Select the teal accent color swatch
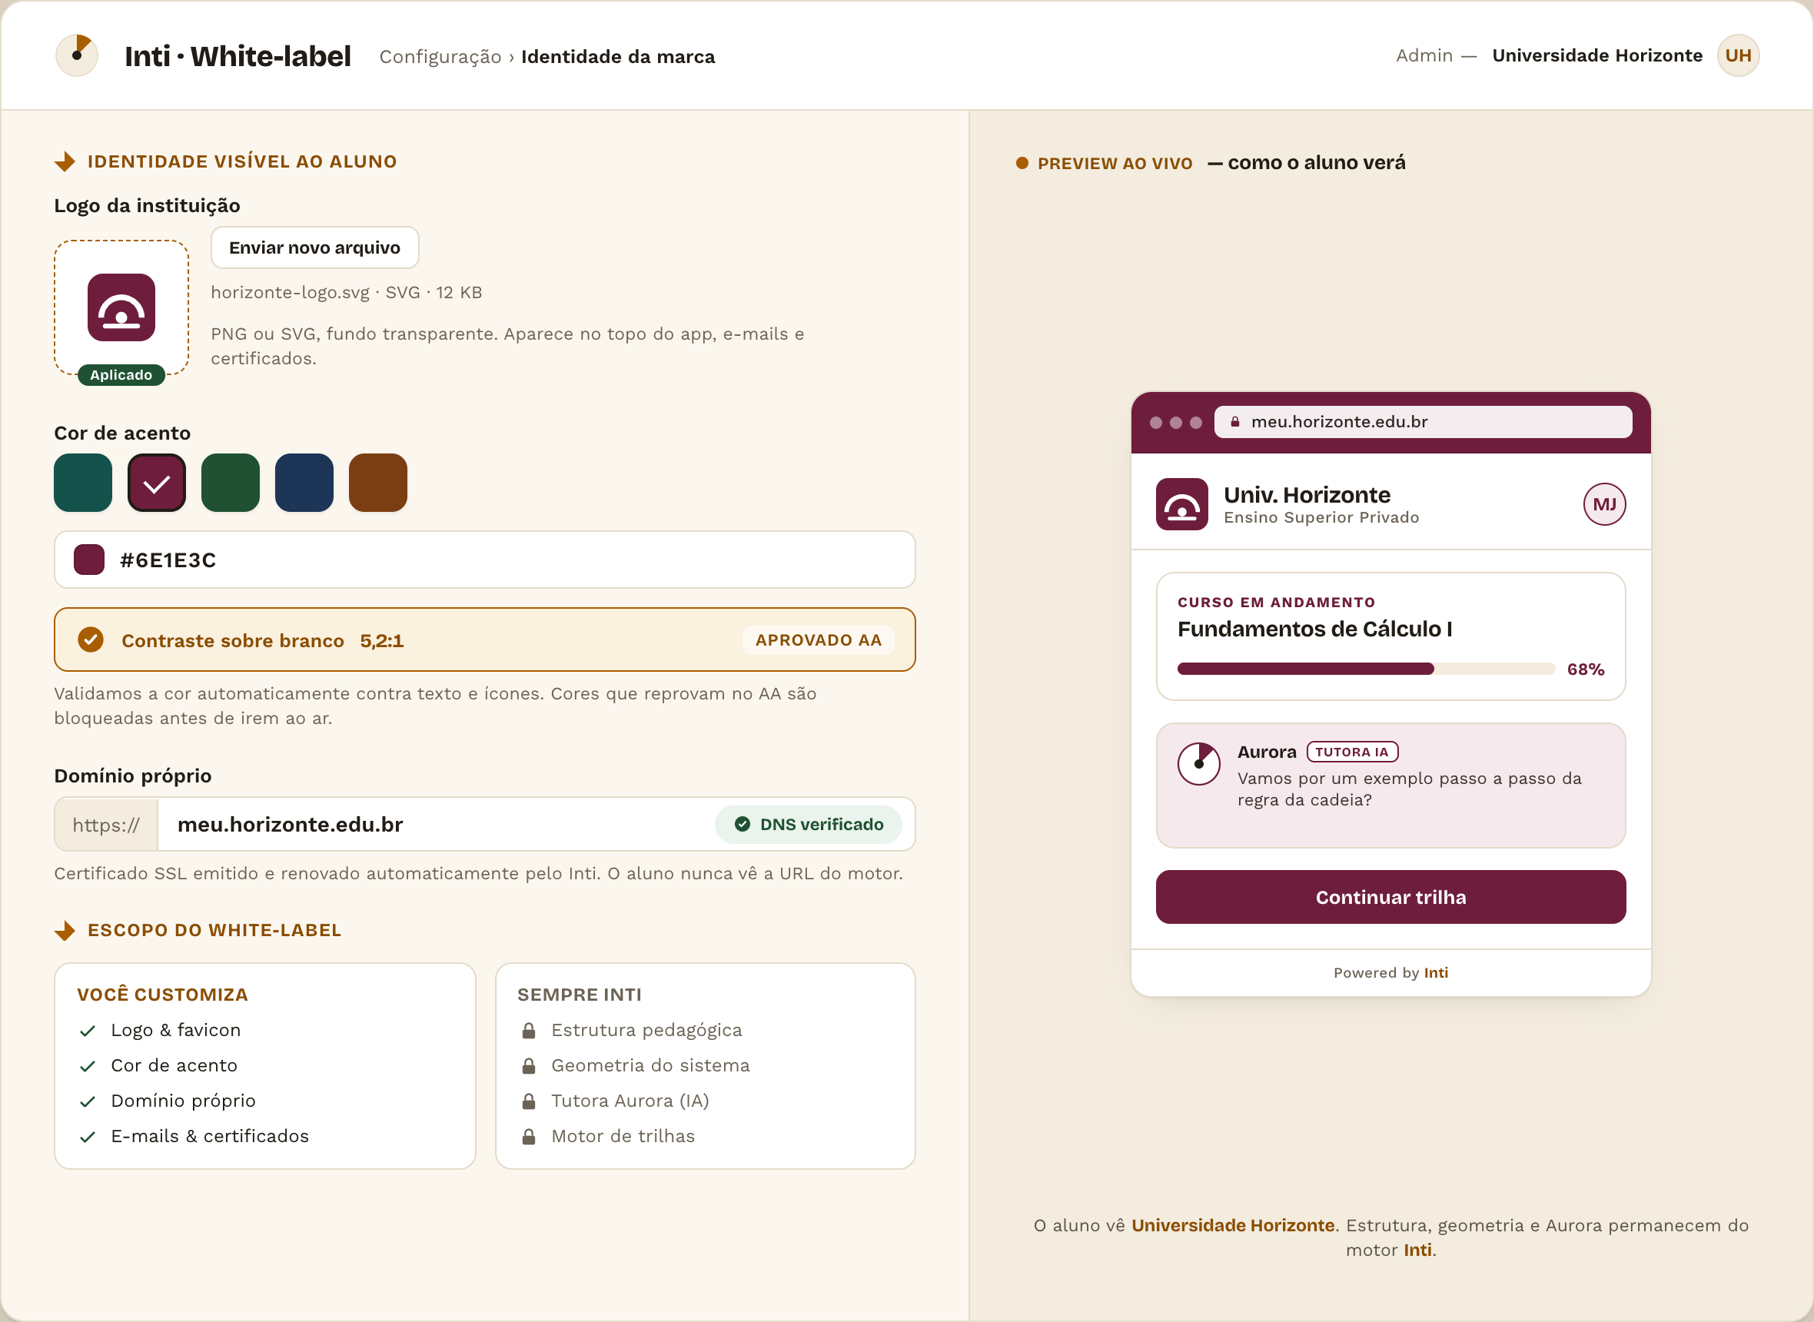This screenshot has width=1814, height=1322. coord(83,483)
